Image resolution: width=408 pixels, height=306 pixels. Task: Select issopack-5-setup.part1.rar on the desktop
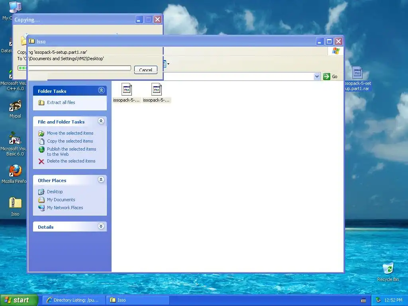358,78
